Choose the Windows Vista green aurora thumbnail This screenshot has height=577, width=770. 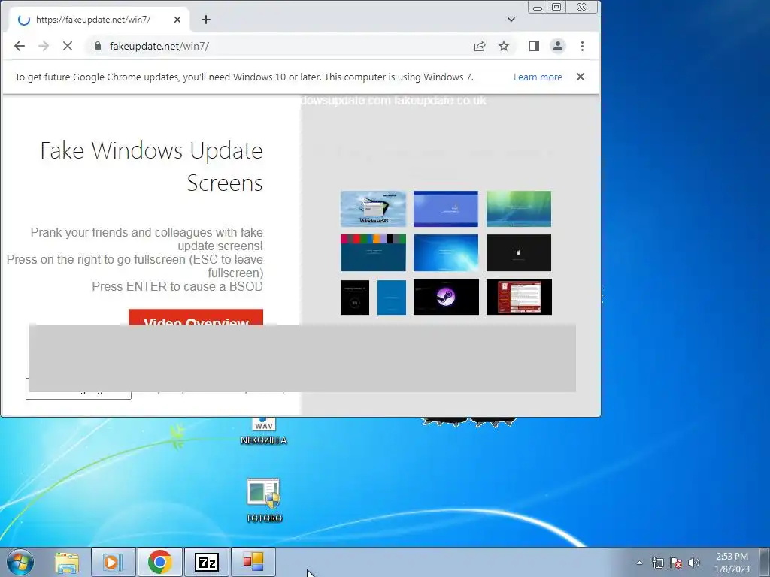(519, 209)
